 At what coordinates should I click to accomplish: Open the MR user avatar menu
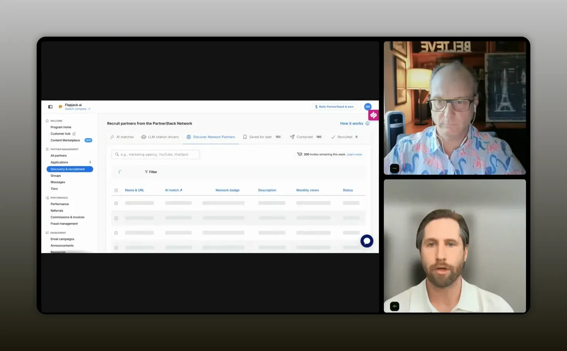pyautogui.click(x=368, y=107)
